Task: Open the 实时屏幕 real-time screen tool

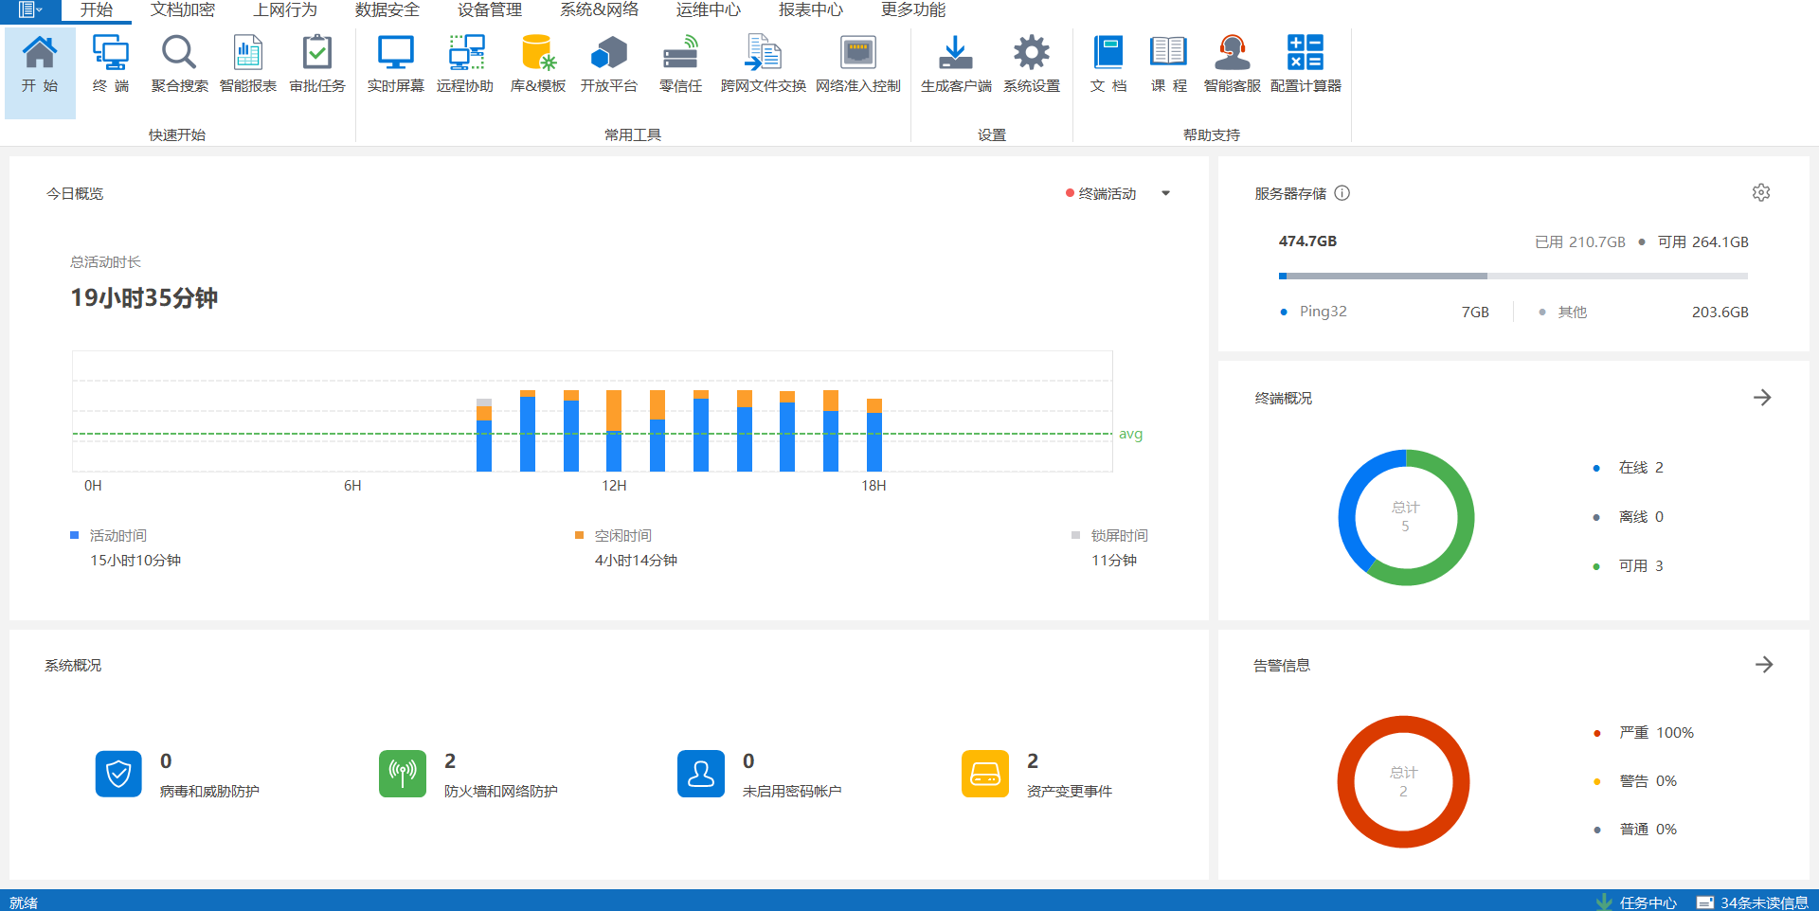Action: 395,63
